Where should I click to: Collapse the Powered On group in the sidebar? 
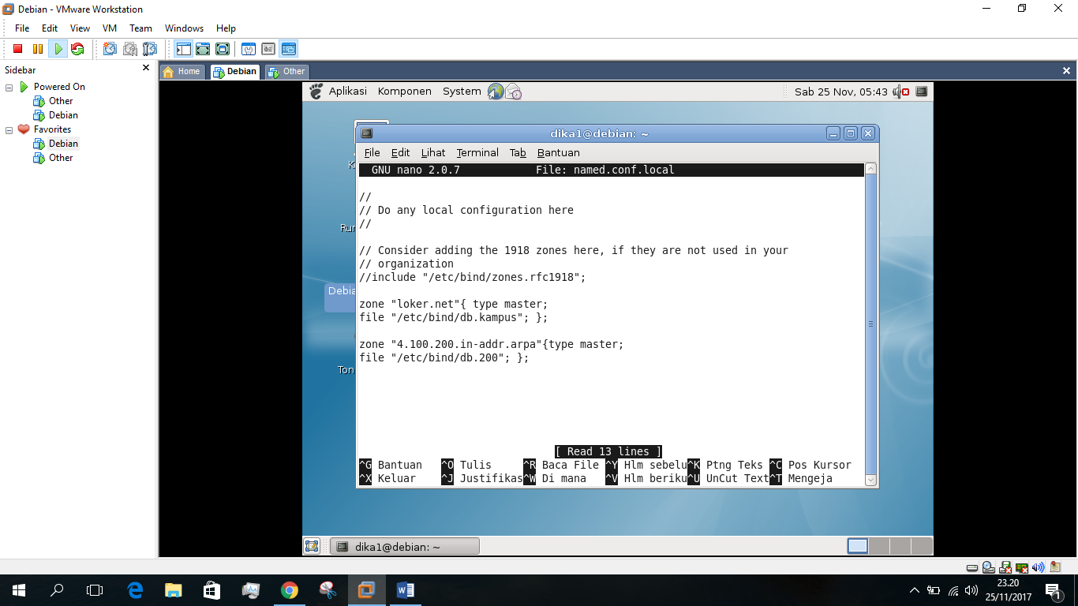pyautogui.click(x=7, y=86)
